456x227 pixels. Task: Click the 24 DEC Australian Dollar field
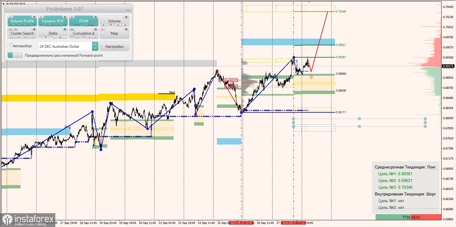(x=65, y=46)
